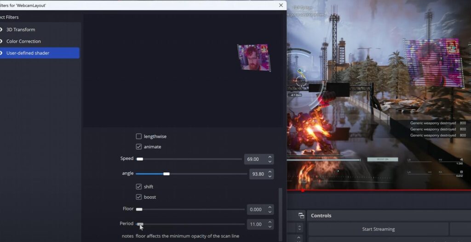
Task: Increase Speed with the up arrow
Action: click(270, 157)
